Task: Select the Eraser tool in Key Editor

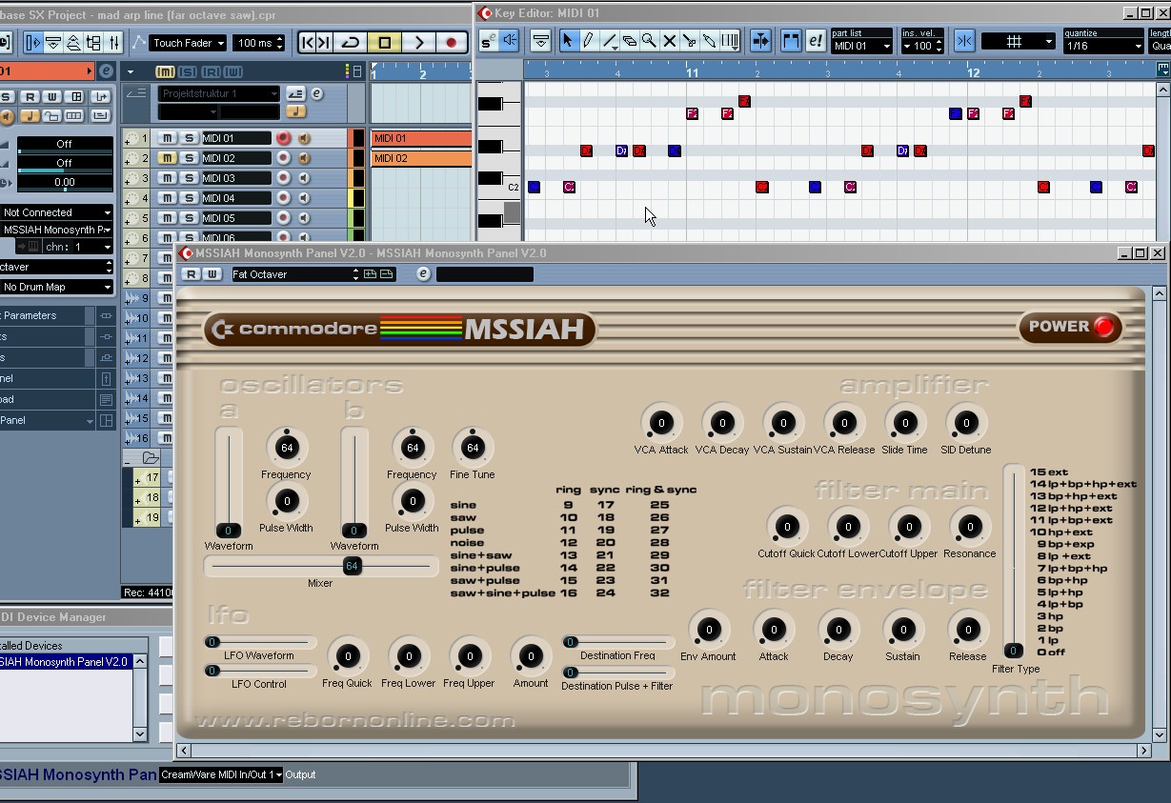Action: (x=630, y=41)
